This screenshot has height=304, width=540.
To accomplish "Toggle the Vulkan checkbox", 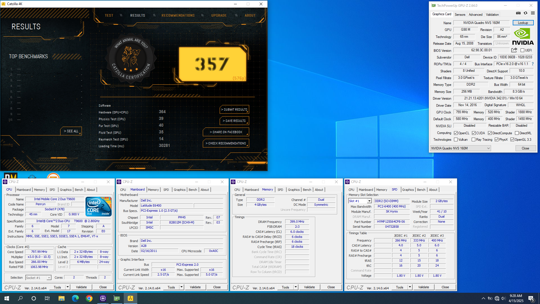I will coord(456,140).
